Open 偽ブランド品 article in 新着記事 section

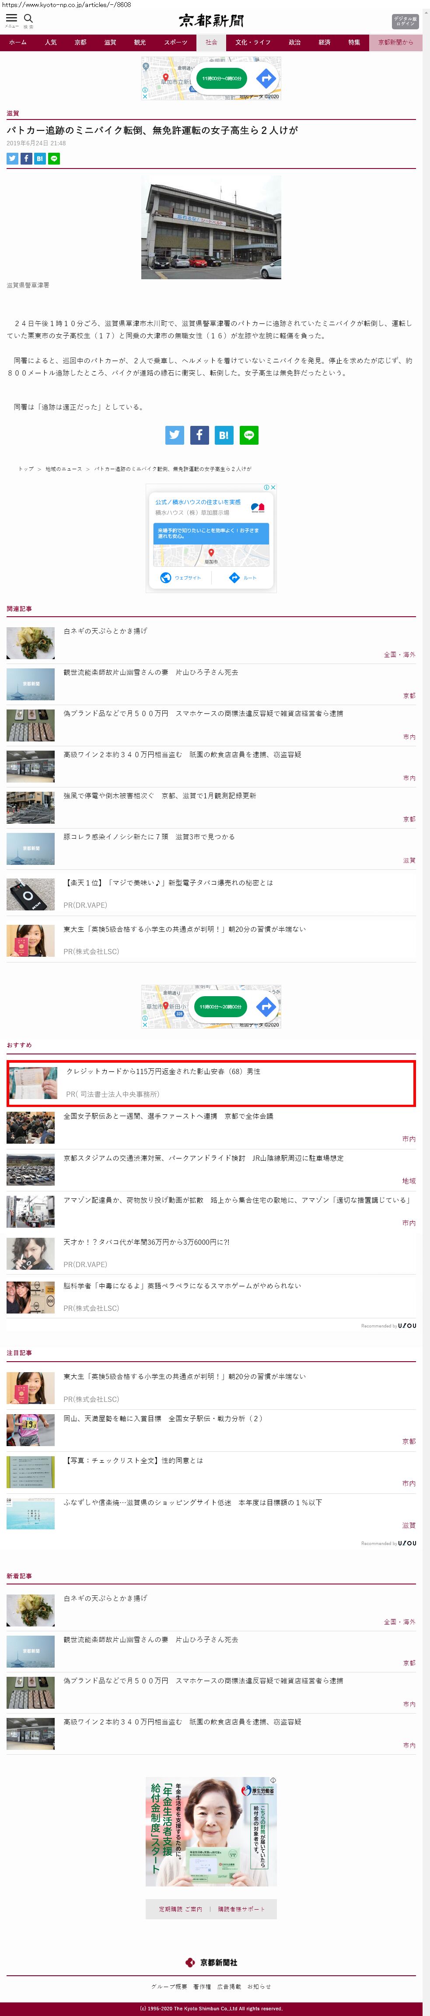point(203,1680)
